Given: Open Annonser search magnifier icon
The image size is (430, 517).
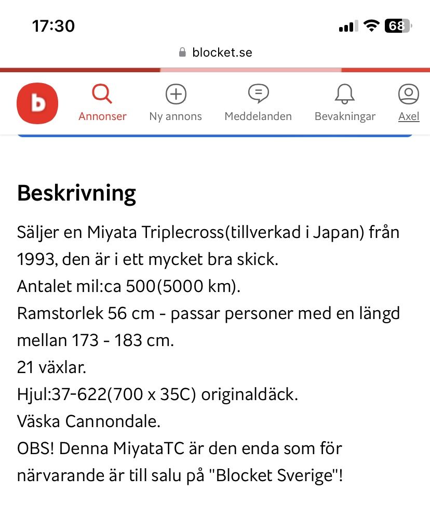Looking at the screenshot, I should [x=102, y=94].
